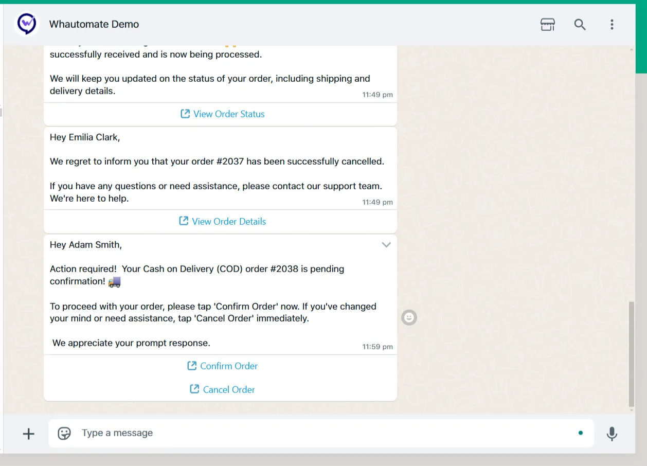Image resolution: width=647 pixels, height=466 pixels.
Task: Click the scroll-up arrow of chat scrollbar
Action: pos(632,49)
